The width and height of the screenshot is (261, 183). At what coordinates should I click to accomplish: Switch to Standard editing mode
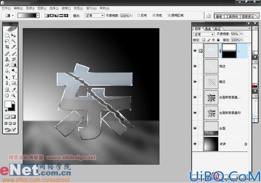click(x=7, y=117)
